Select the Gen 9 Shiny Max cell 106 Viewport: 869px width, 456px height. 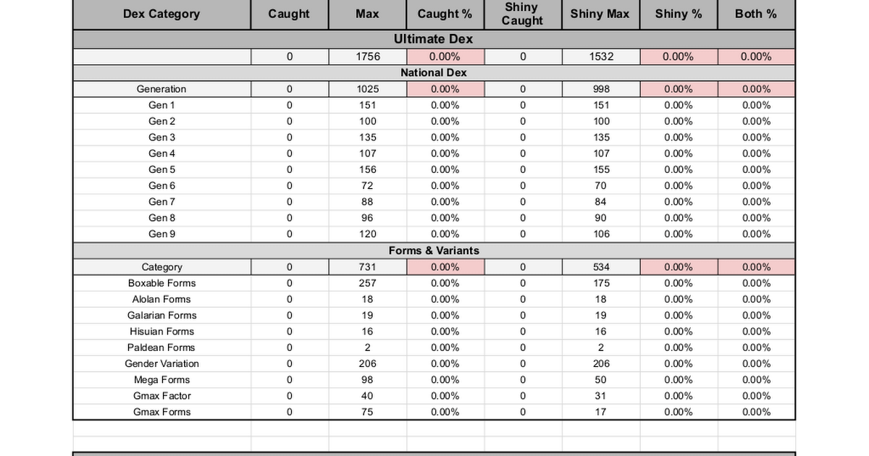coord(601,234)
